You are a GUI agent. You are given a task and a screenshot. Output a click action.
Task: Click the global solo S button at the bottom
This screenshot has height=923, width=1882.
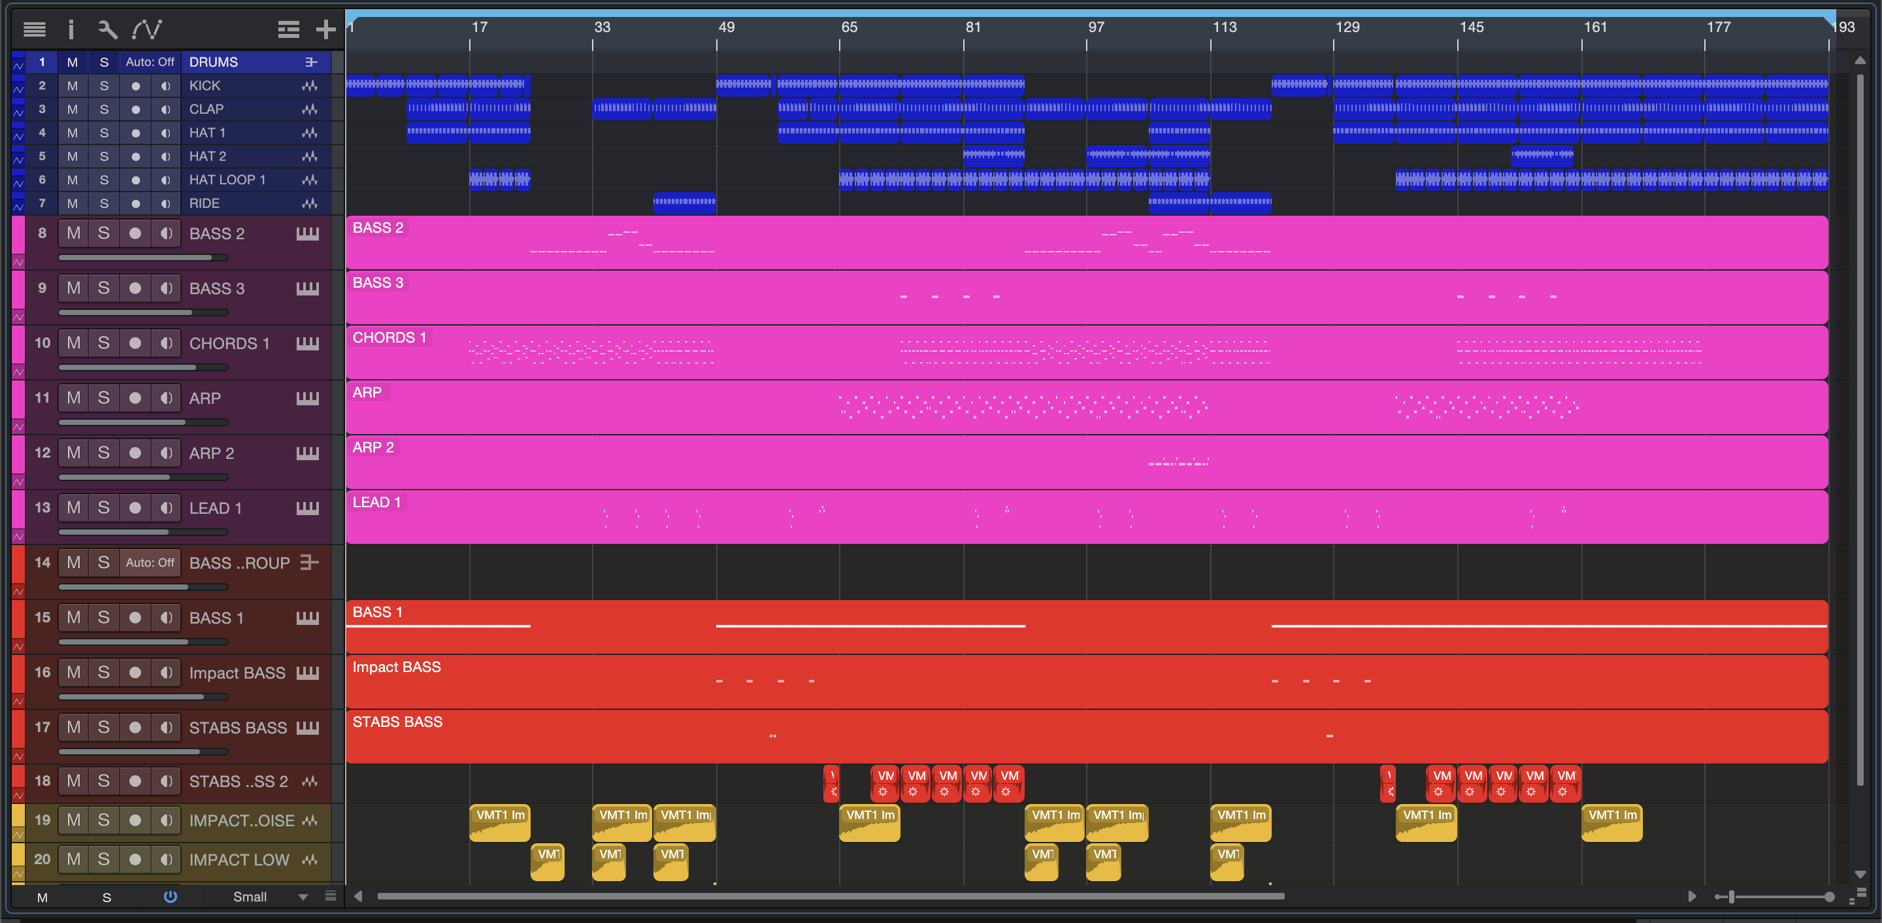click(107, 898)
